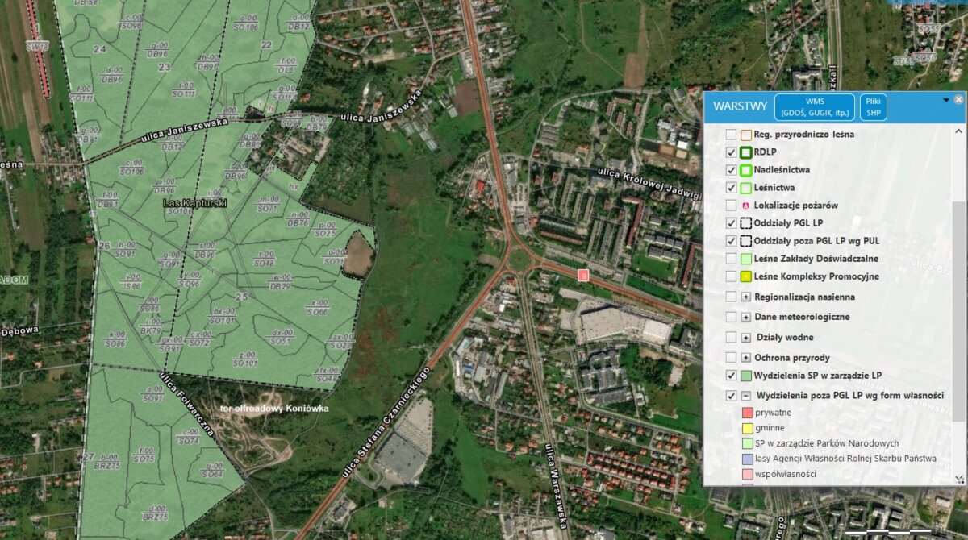
Task: Click the współwłasności pink color swatch
Action: click(x=746, y=474)
